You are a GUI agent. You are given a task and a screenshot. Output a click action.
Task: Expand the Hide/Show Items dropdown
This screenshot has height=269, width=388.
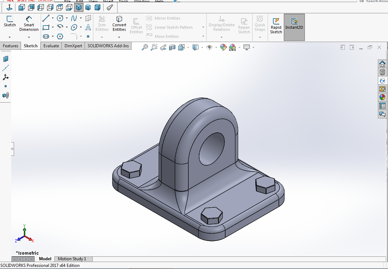pyautogui.click(x=216, y=47)
